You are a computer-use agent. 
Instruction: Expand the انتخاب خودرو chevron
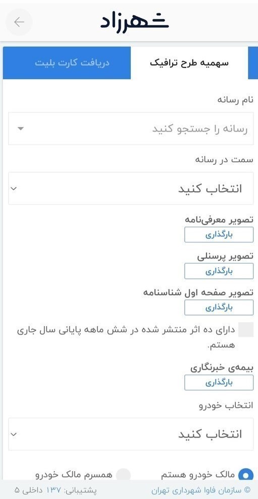point(14,434)
